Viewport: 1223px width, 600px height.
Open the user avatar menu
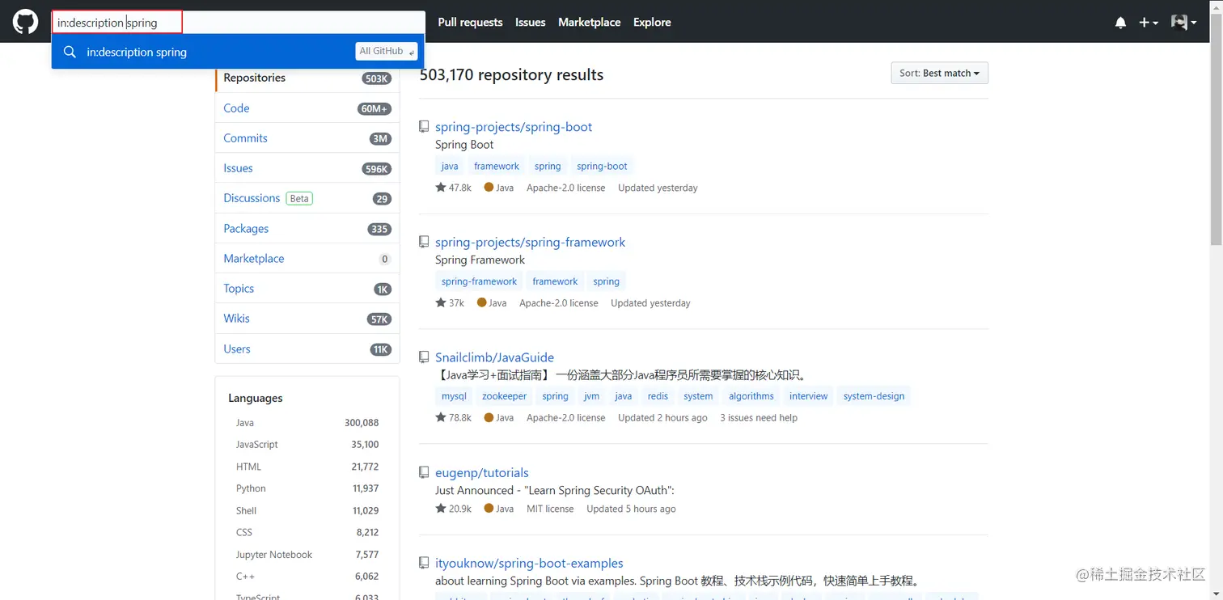1183,23
